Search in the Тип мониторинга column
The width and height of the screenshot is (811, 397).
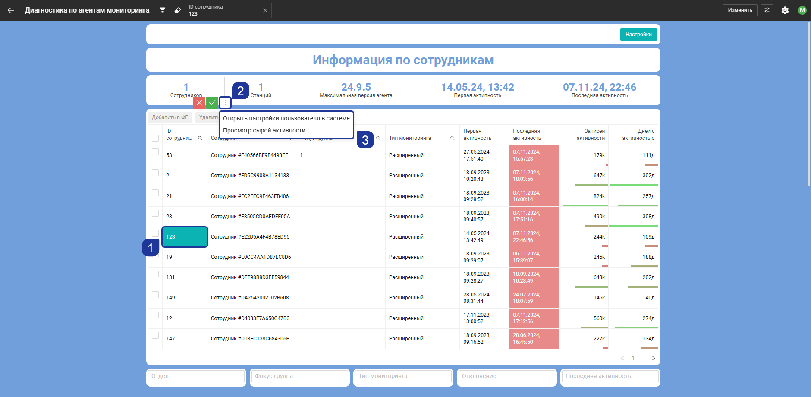pyautogui.click(x=453, y=138)
